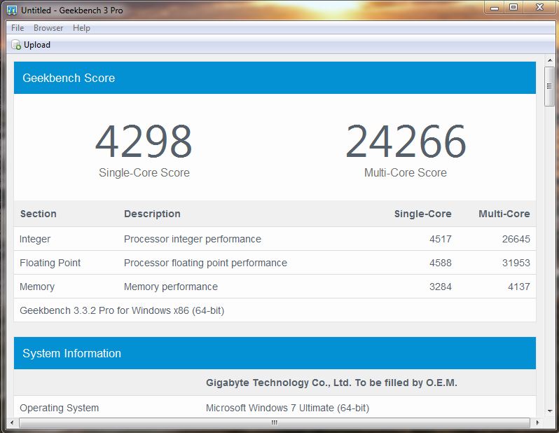Click the Memory multi-core value 4137
559x433 pixels.
(x=518, y=287)
